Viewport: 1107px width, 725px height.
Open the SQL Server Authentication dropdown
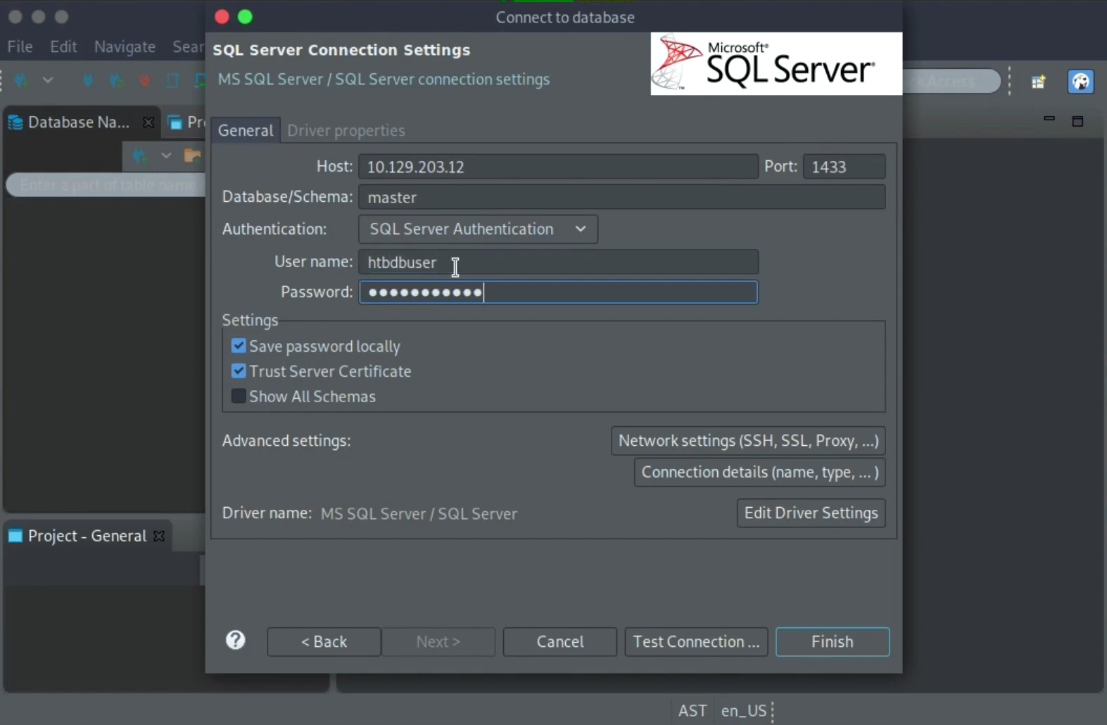[478, 229]
